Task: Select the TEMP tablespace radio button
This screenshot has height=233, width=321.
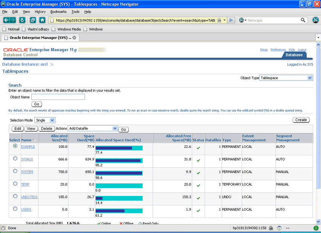Action: click(15, 183)
